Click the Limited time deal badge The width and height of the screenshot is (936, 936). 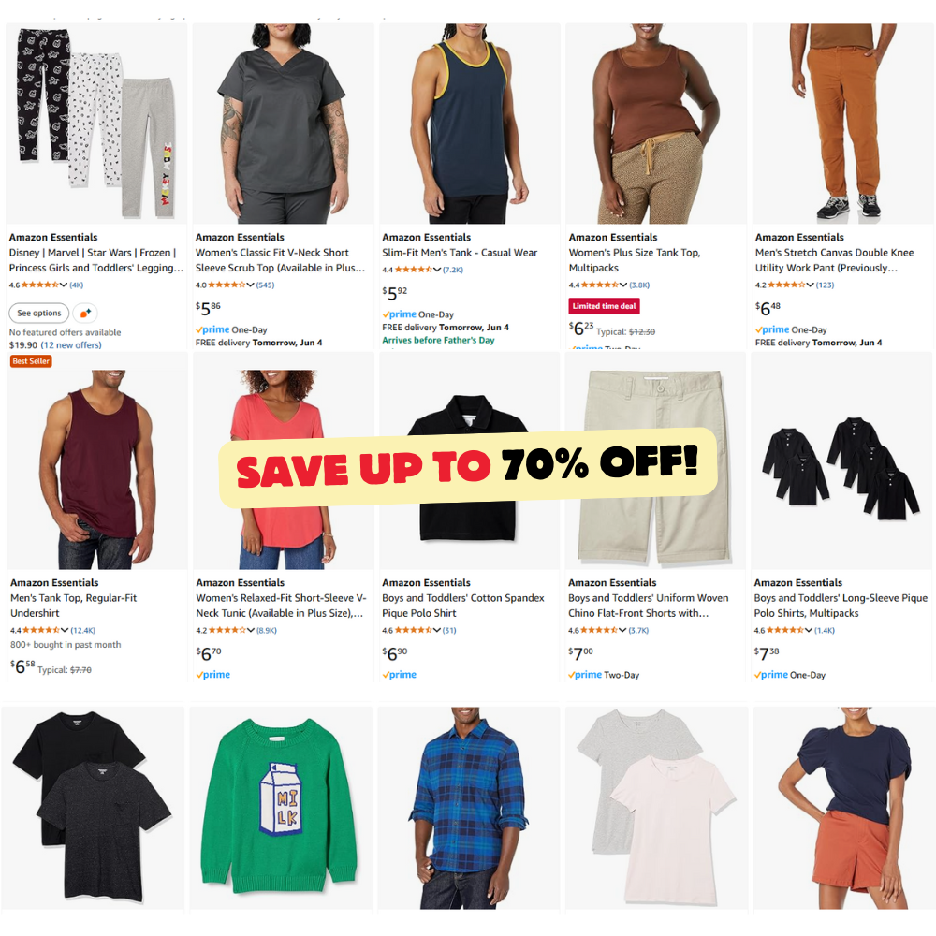[604, 306]
